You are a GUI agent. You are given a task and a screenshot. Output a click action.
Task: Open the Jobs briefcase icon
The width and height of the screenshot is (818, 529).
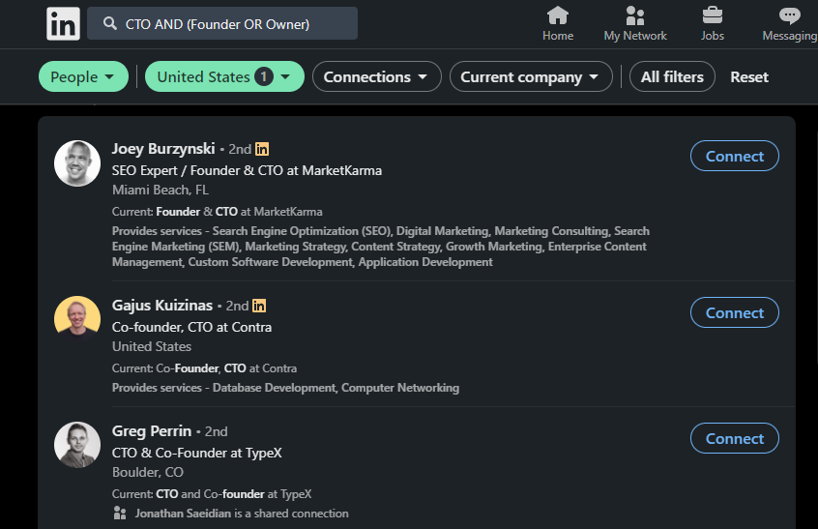click(x=712, y=15)
